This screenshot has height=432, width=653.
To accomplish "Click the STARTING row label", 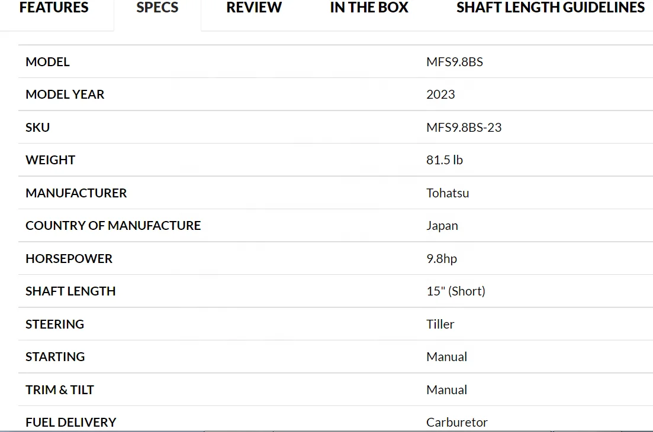I will (x=55, y=357).
